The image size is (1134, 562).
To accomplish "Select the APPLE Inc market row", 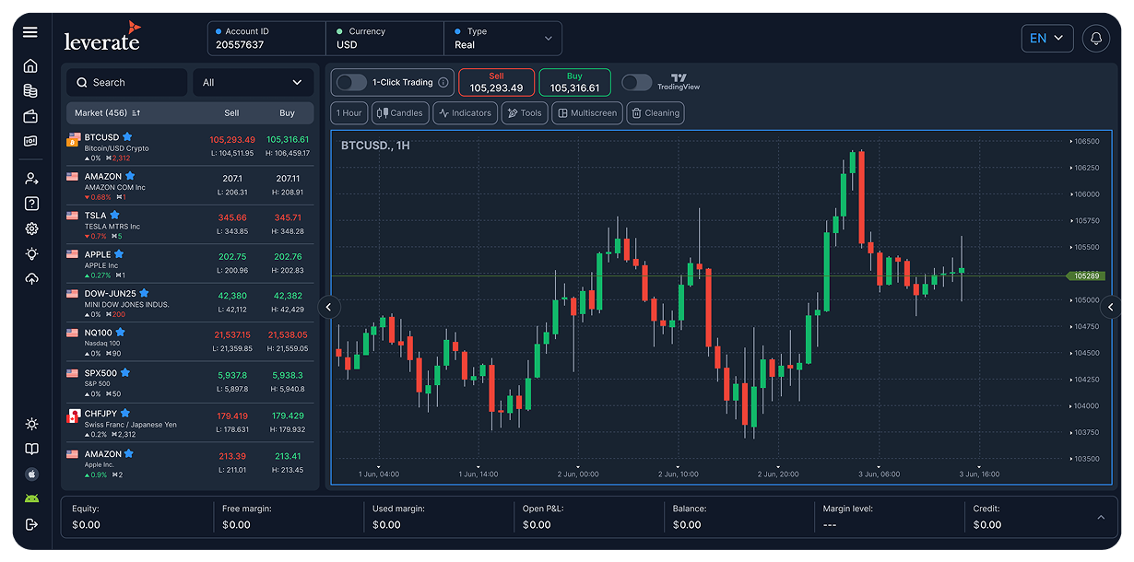I will (190, 263).
